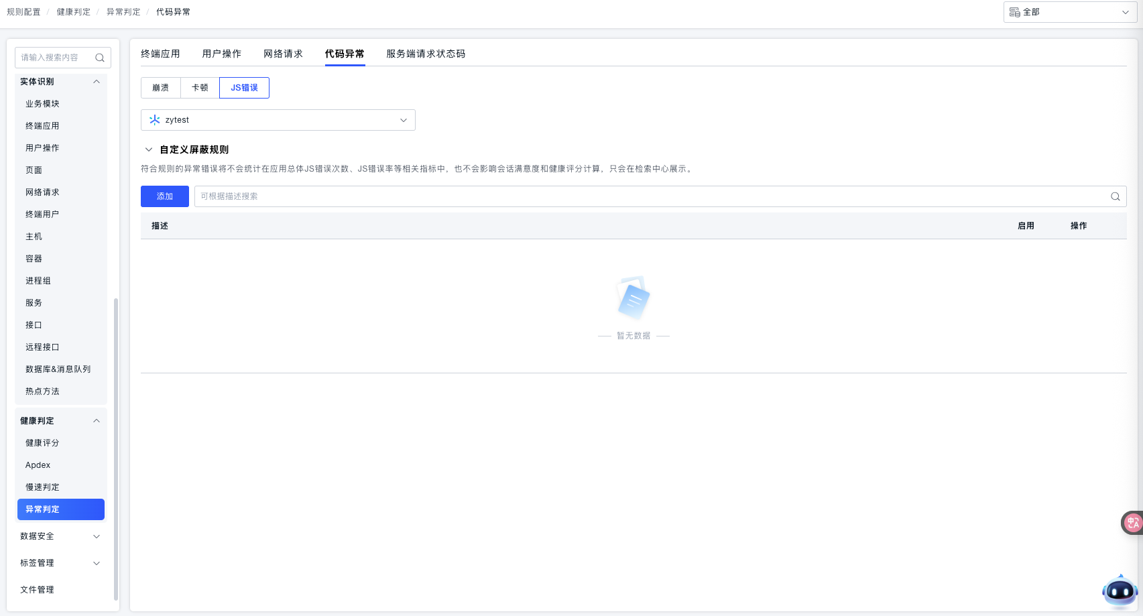The height and width of the screenshot is (616, 1143).
Task: Click the zytest application icon
Action: 155,120
